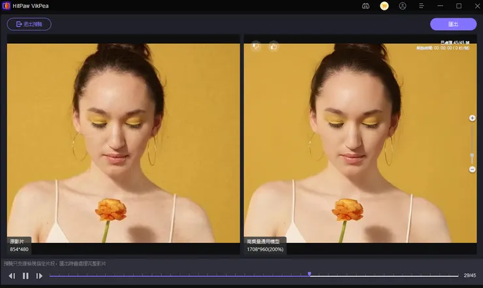Open the user account profile icon
This screenshot has width=483, height=288.
pyautogui.click(x=403, y=6)
